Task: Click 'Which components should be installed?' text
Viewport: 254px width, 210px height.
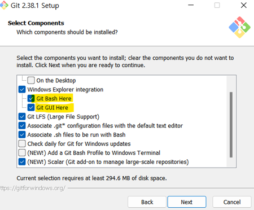Action: coord(67,32)
